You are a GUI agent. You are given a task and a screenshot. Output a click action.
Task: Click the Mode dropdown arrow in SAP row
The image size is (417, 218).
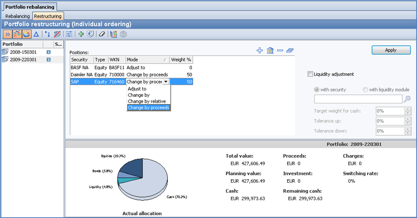coord(166,82)
